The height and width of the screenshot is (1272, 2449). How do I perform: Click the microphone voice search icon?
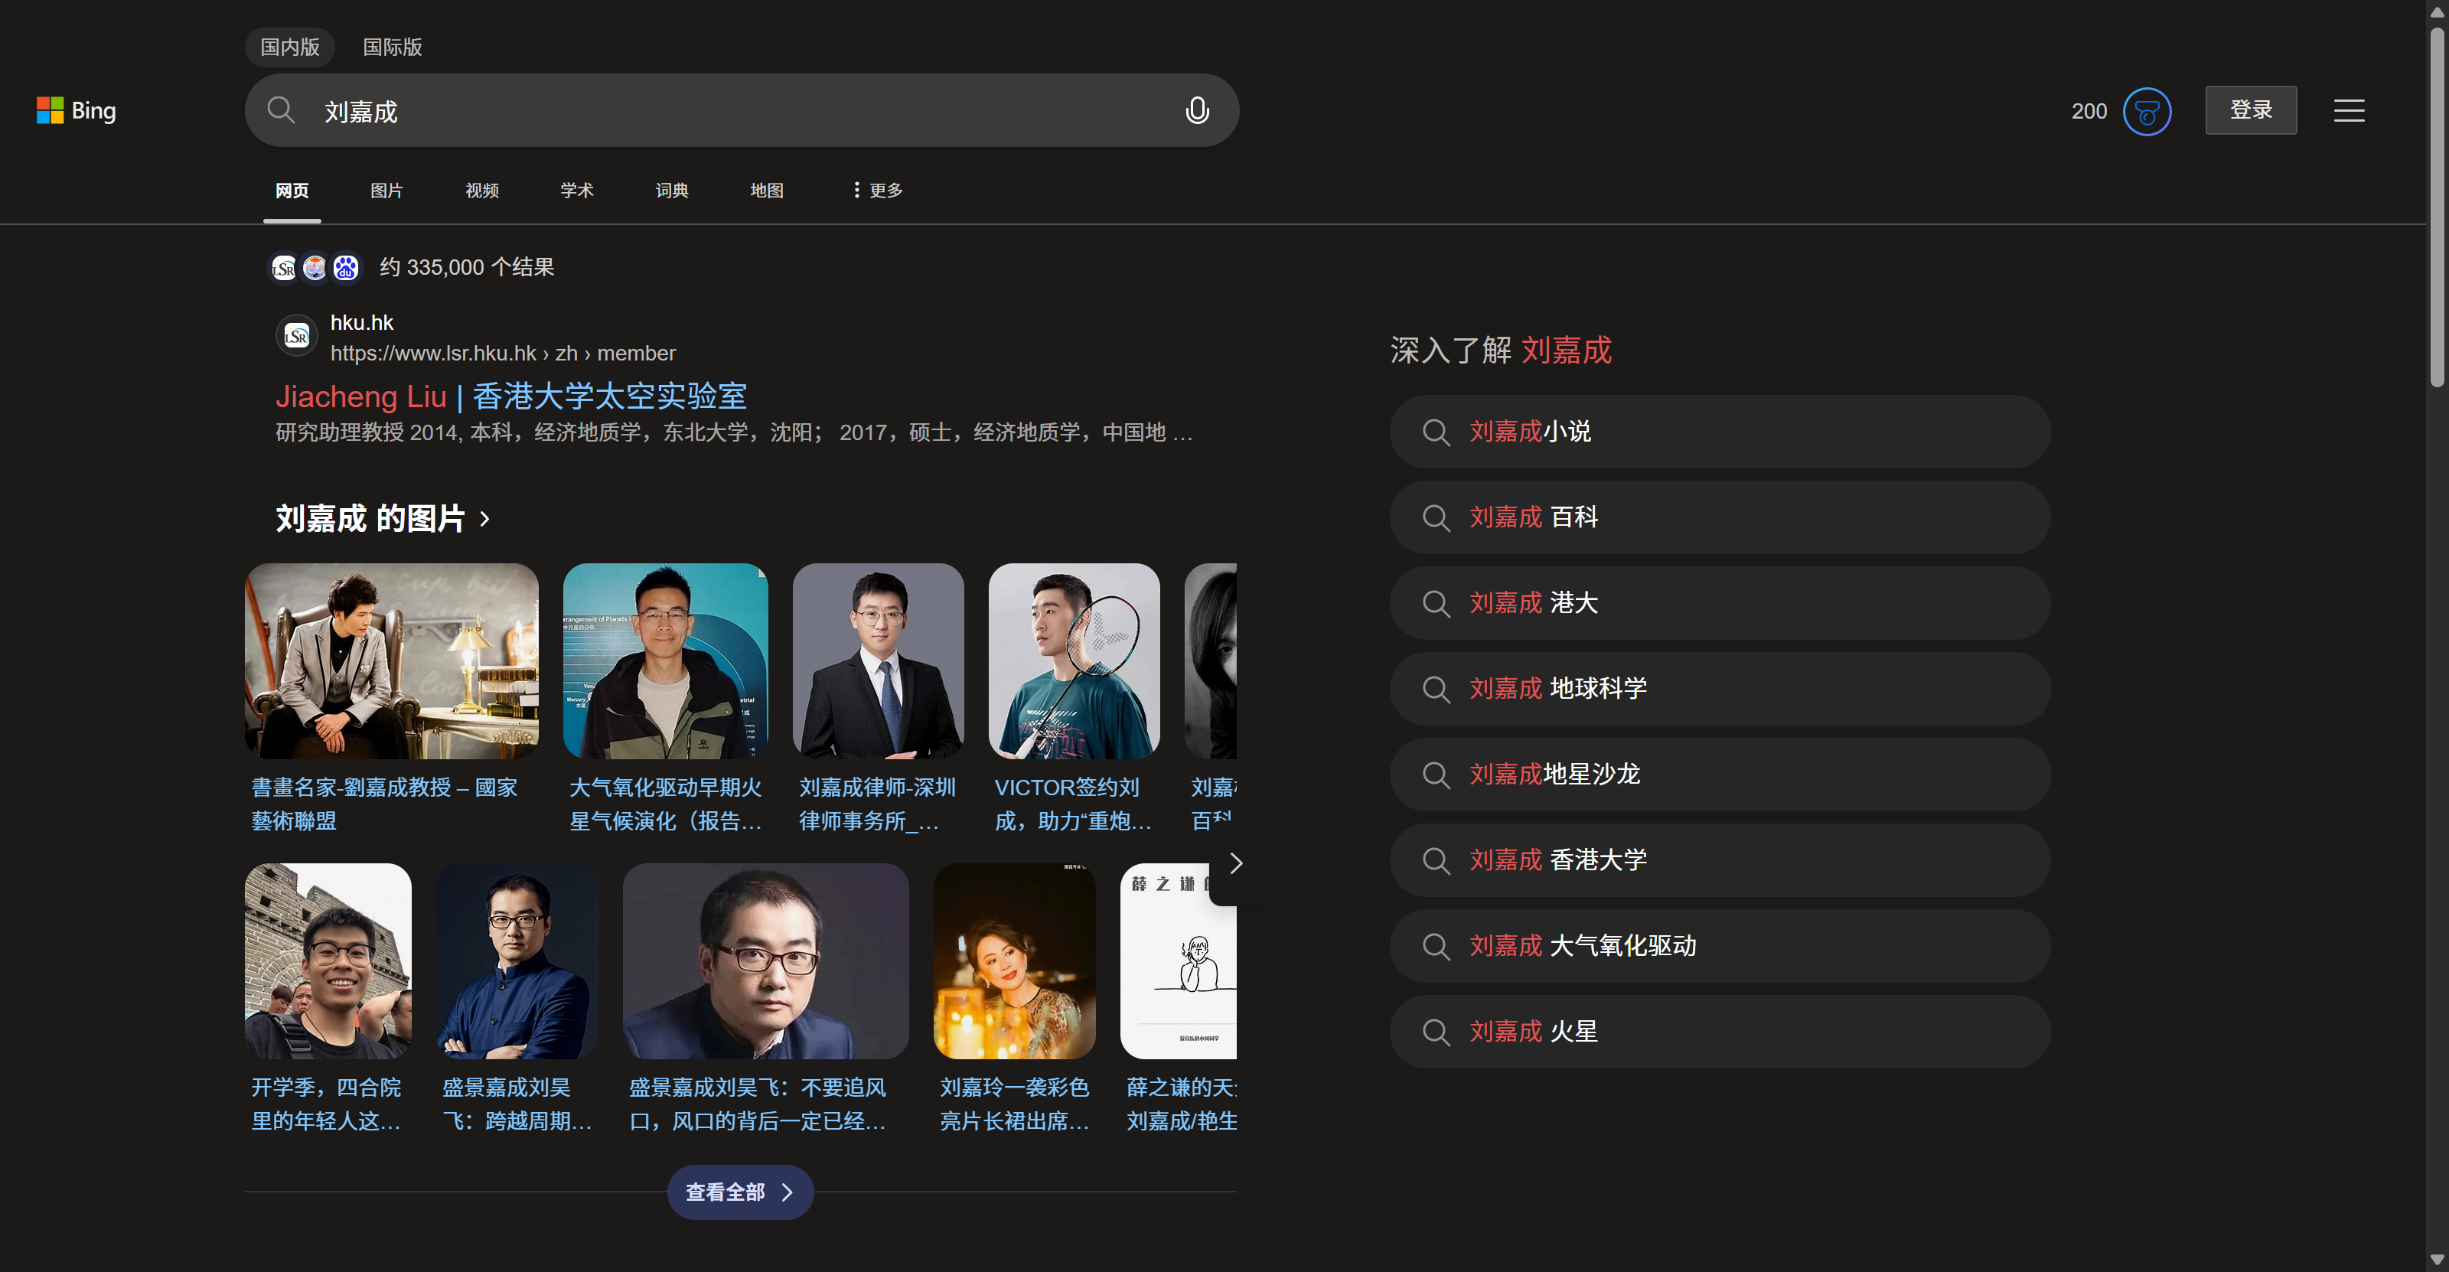[1197, 110]
